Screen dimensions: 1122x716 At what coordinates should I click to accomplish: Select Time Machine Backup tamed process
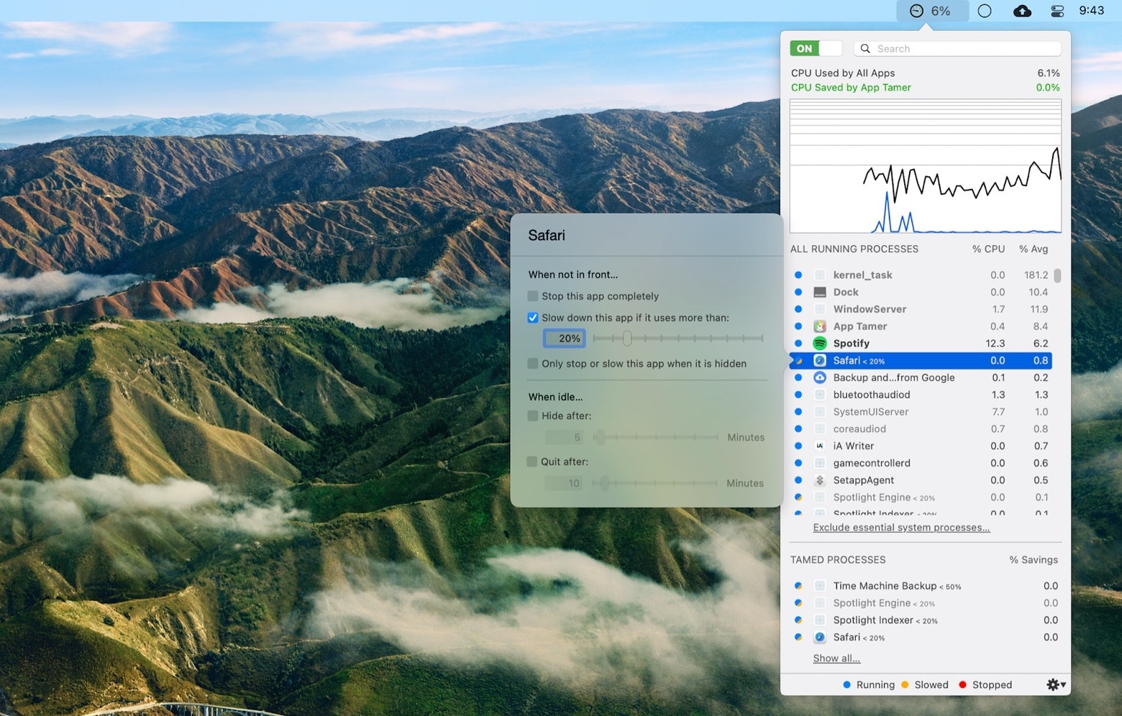coord(925,586)
